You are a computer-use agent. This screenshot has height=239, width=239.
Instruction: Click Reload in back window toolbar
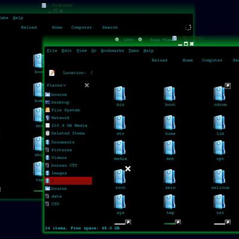(29, 27)
